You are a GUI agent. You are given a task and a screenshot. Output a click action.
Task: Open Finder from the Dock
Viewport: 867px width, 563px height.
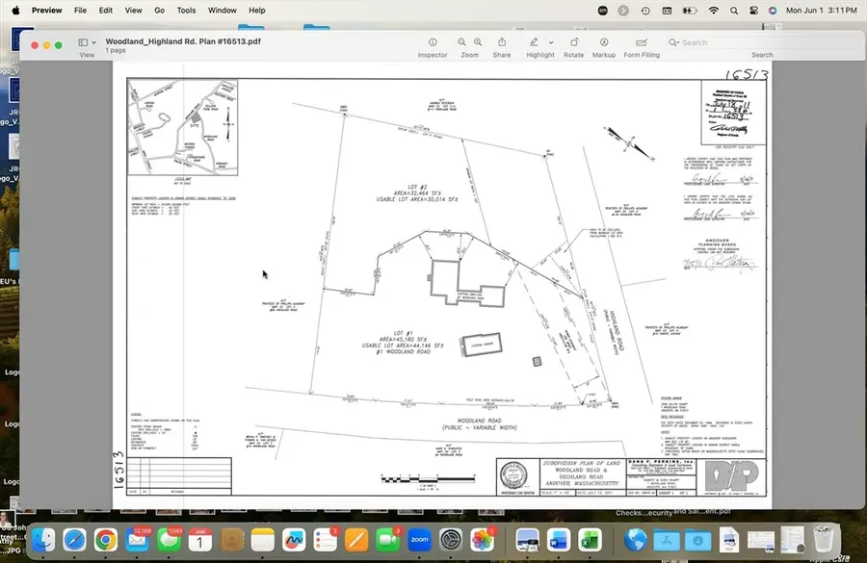[43, 539]
